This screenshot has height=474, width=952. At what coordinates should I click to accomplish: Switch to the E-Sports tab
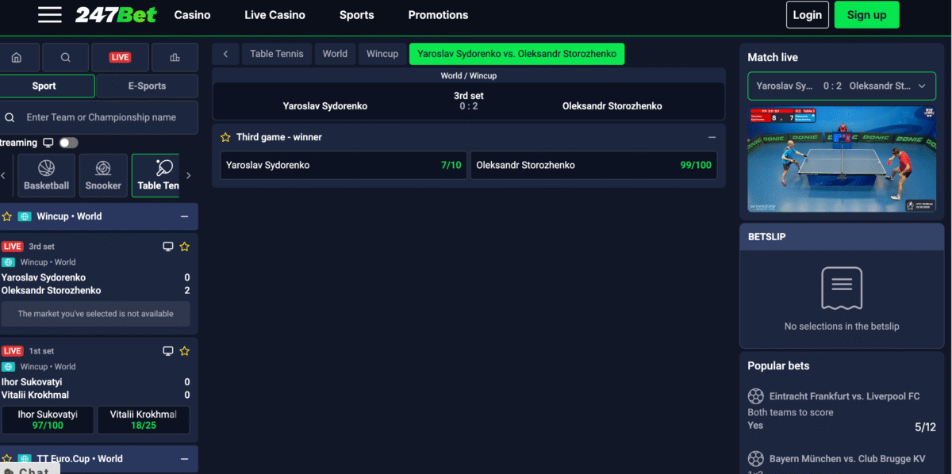(147, 86)
